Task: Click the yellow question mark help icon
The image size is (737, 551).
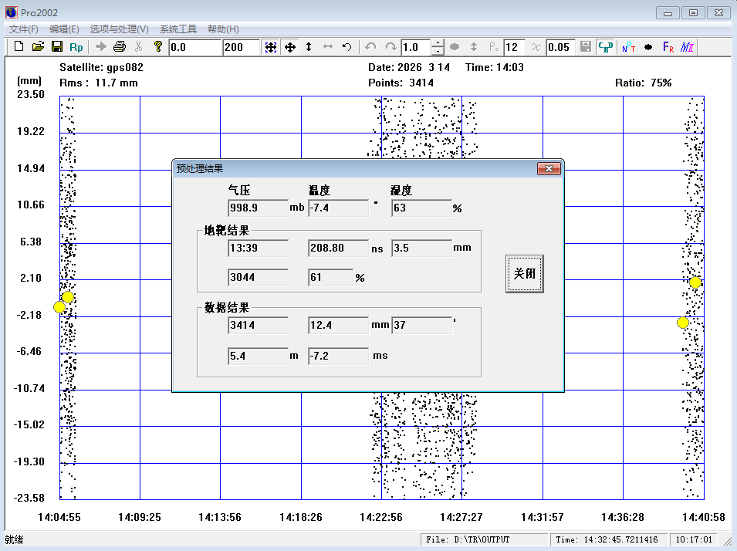Action: click(158, 47)
